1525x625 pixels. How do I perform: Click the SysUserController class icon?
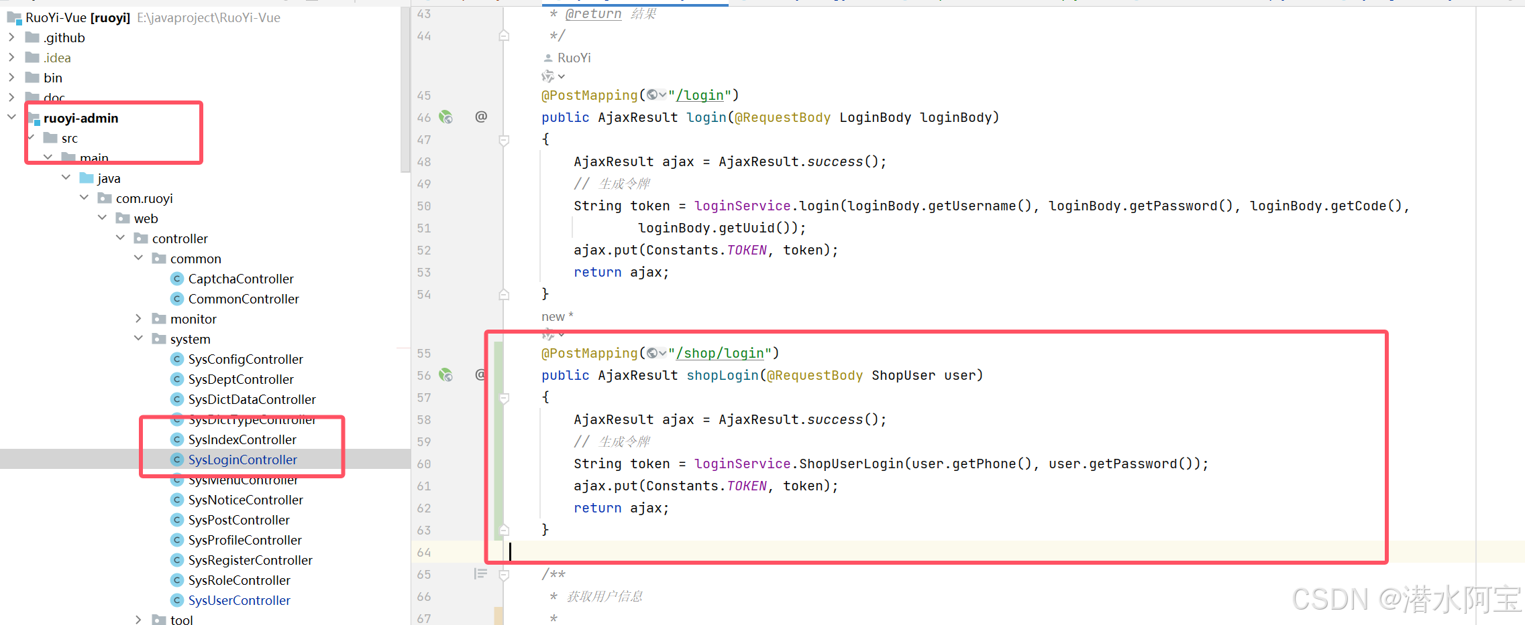pyautogui.click(x=176, y=600)
